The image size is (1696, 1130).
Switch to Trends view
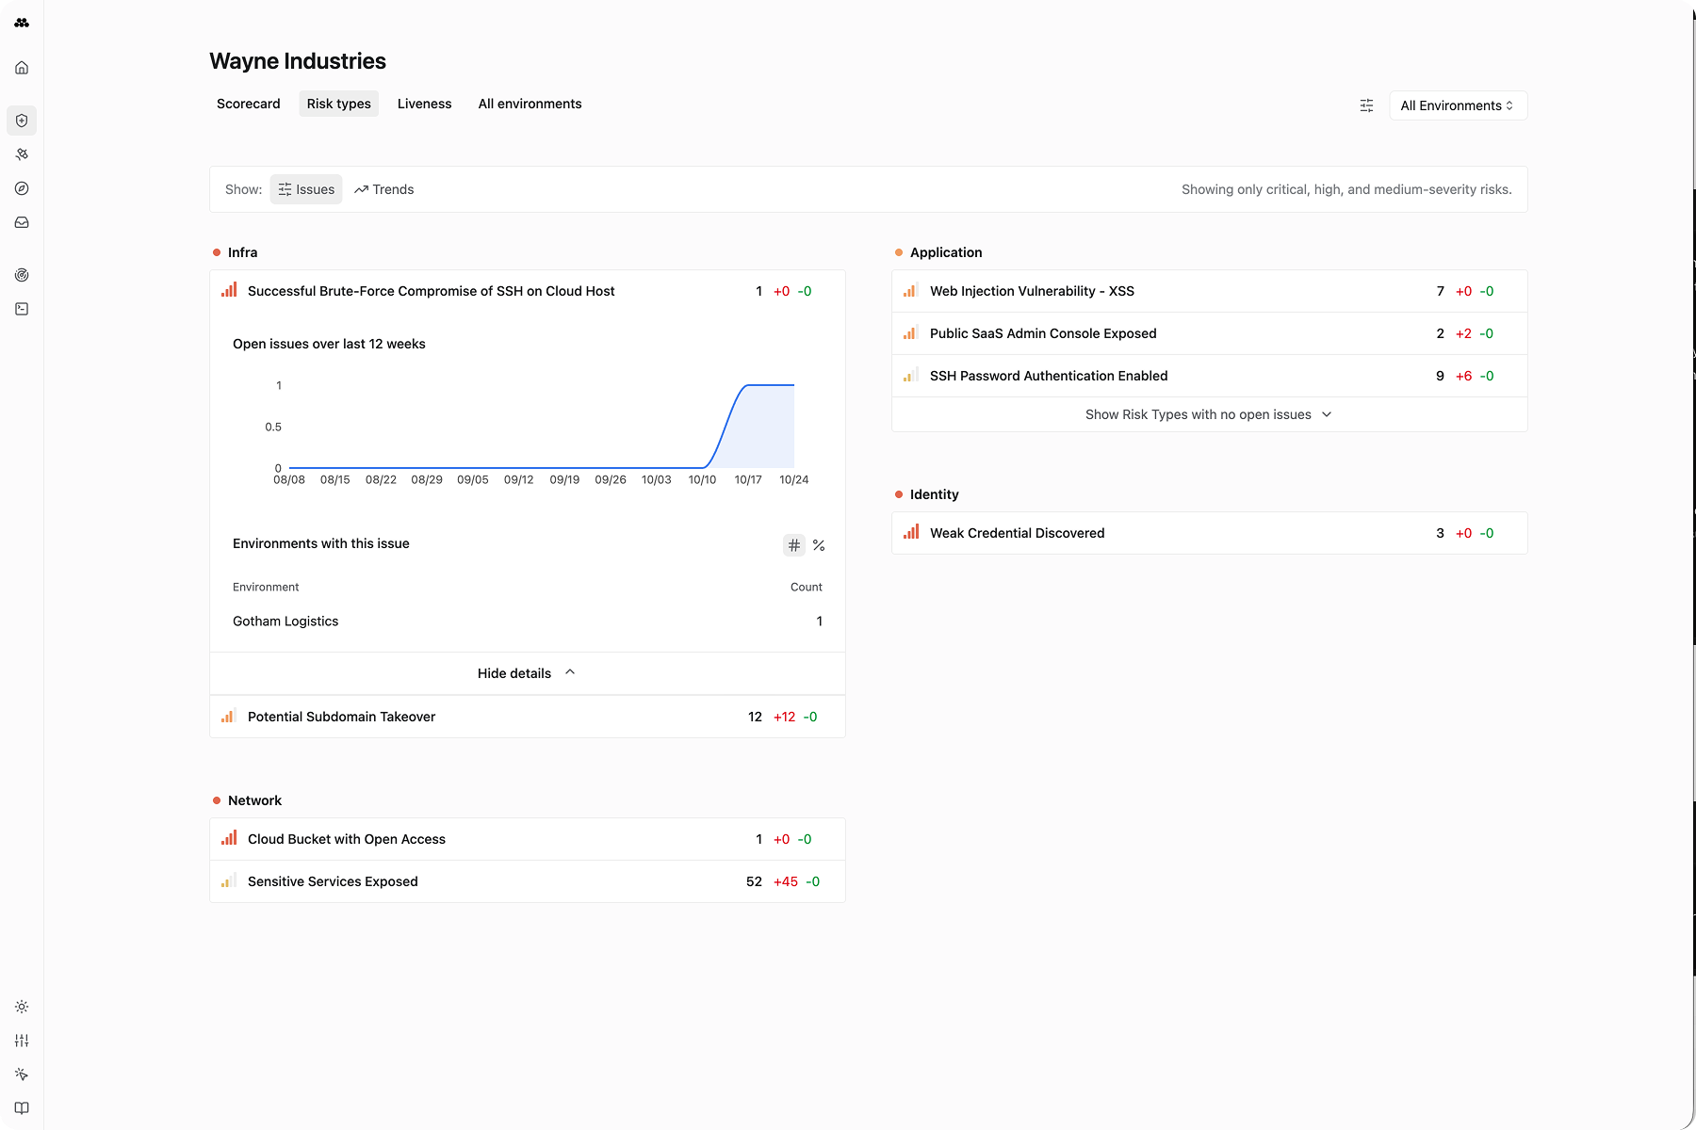pyautogui.click(x=384, y=189)
